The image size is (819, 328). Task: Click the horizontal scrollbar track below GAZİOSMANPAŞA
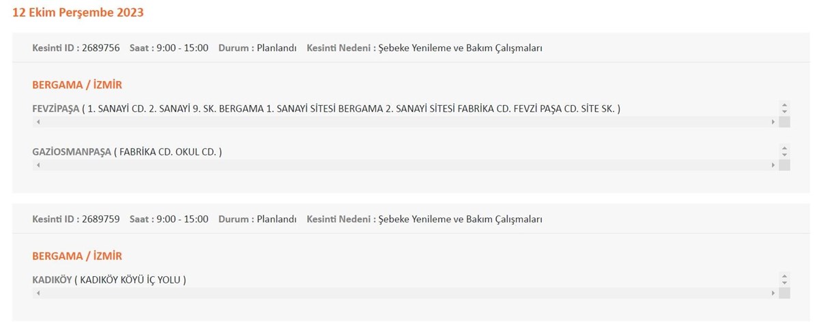click(405, 165)
